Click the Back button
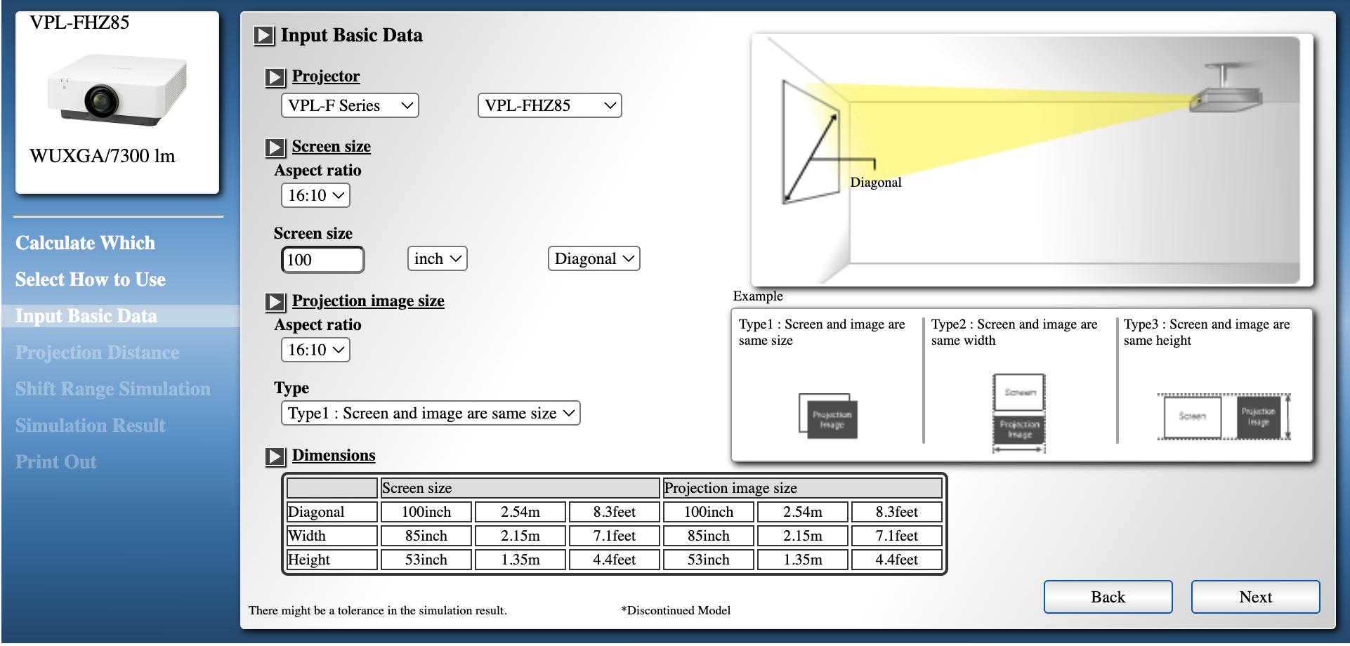1350x646 pixels. tap(1108, 596)
